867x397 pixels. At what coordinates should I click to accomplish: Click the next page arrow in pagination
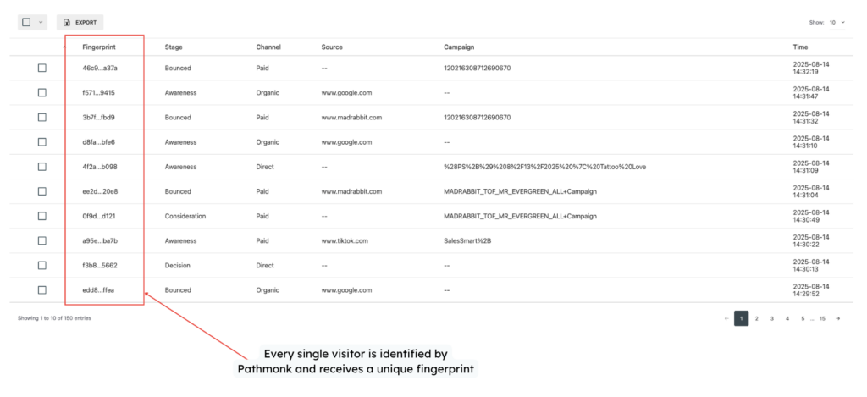[x=837, y=318]
